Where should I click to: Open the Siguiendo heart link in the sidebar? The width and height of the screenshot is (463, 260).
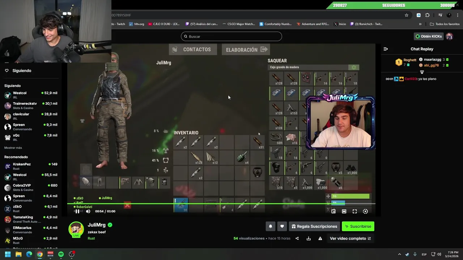click(x=18, y=70)
